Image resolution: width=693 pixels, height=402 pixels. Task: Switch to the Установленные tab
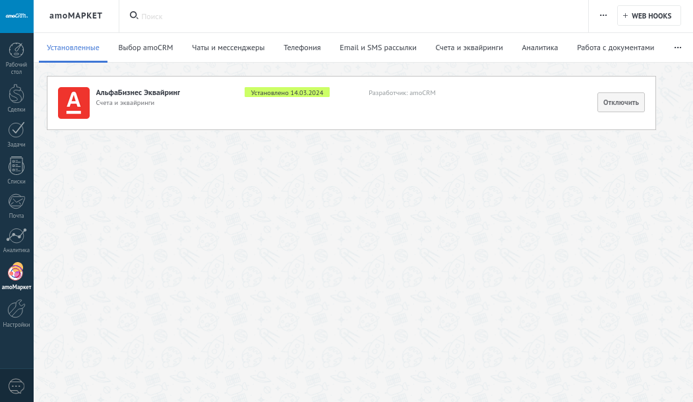[73, 48]
